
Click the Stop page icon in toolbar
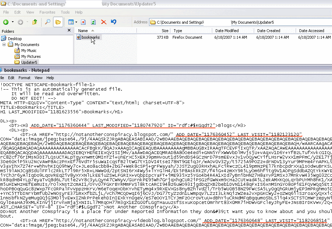click(83, 22)
